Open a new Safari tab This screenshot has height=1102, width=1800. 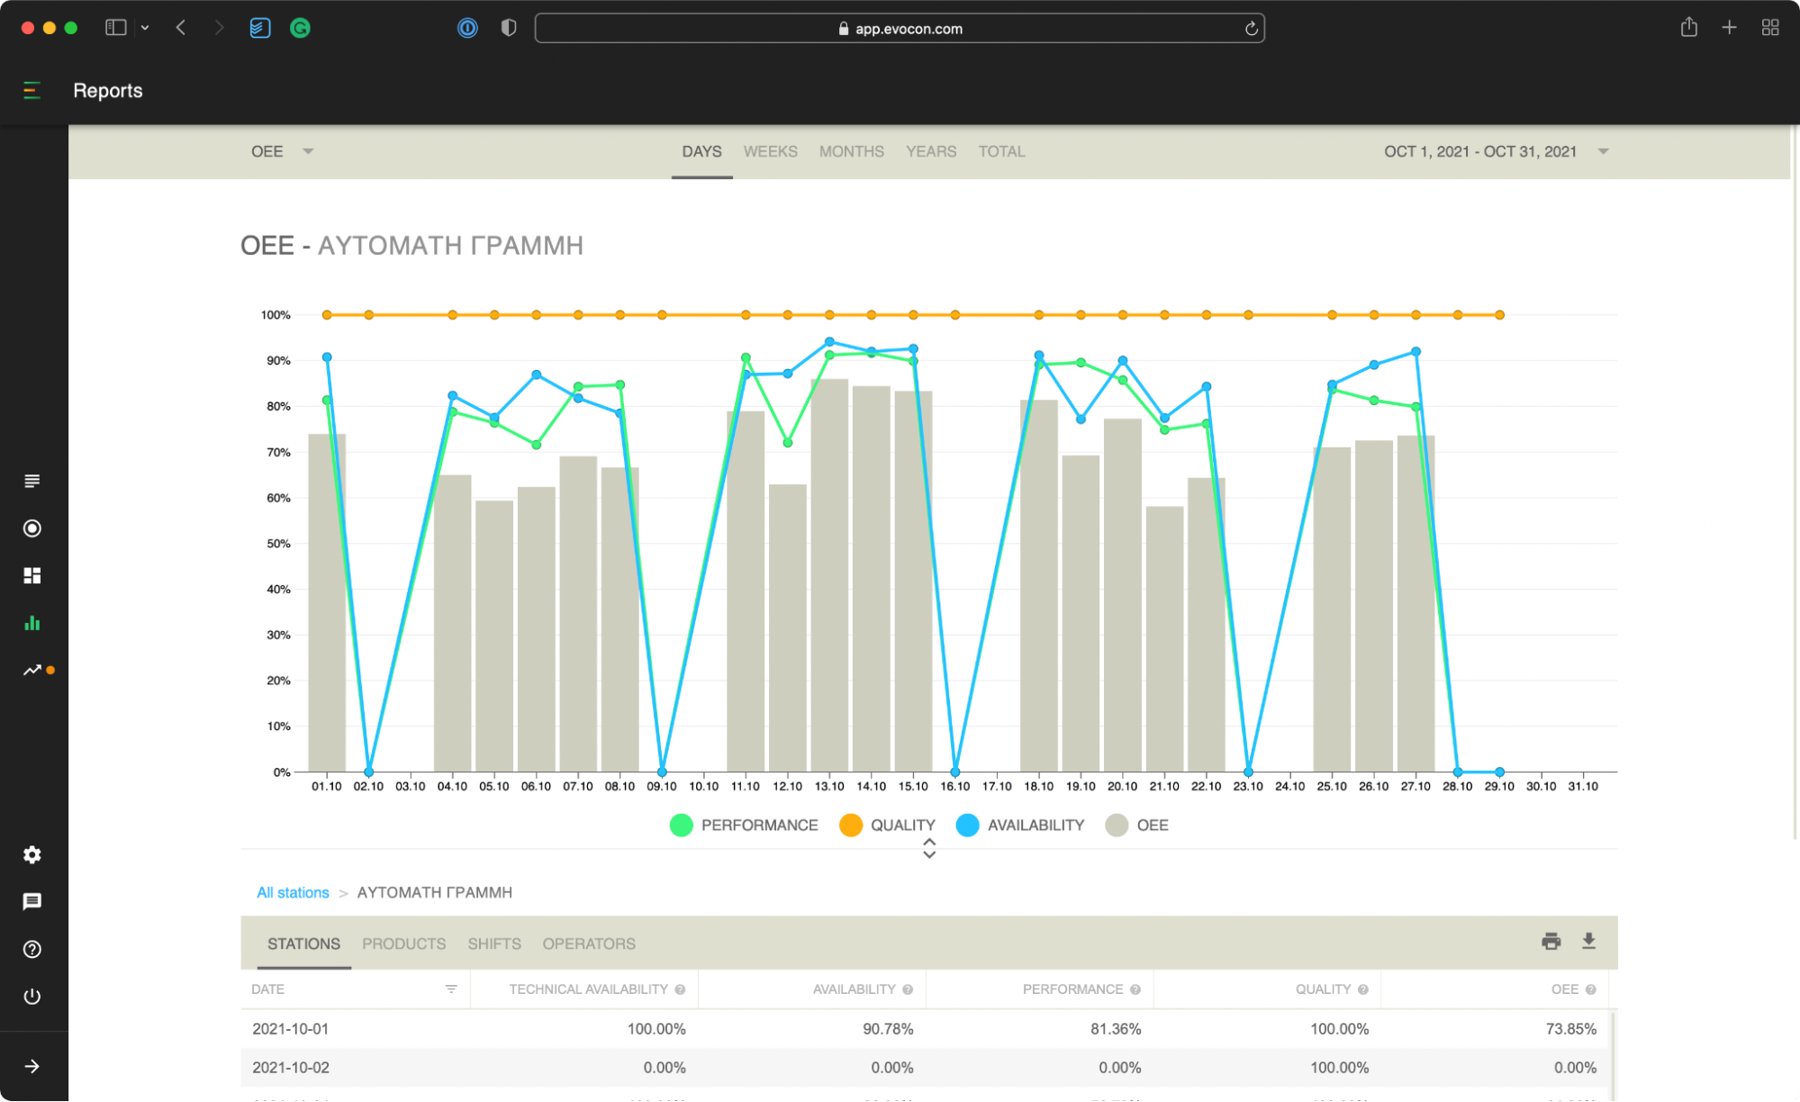pos(1729,28)
